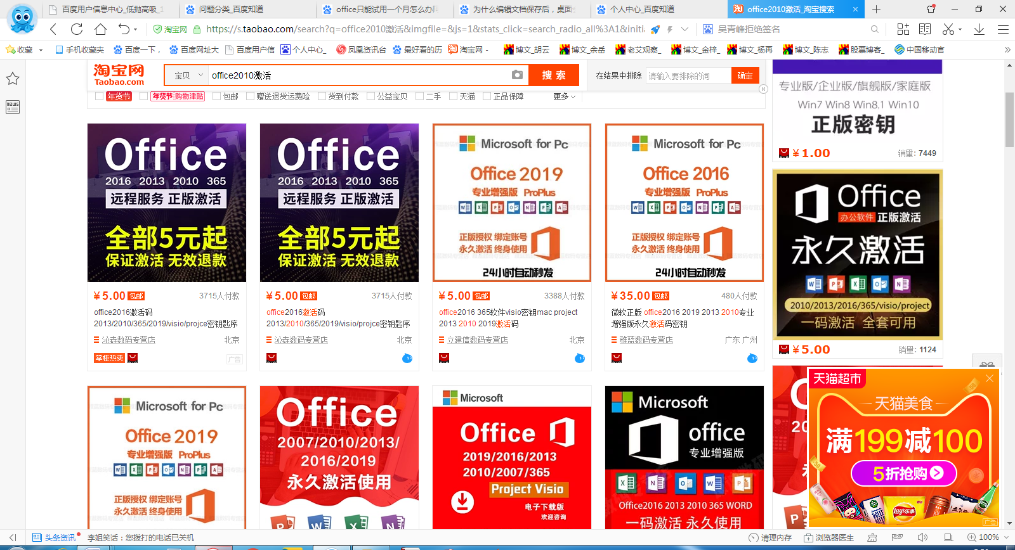Open the zoom level dropdown beside 100%
1015x550 pixels.
(1005, 537)
